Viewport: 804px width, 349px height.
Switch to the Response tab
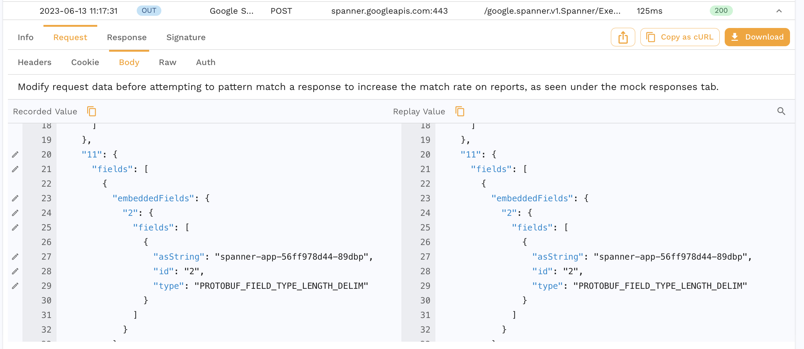click(127, 37)
